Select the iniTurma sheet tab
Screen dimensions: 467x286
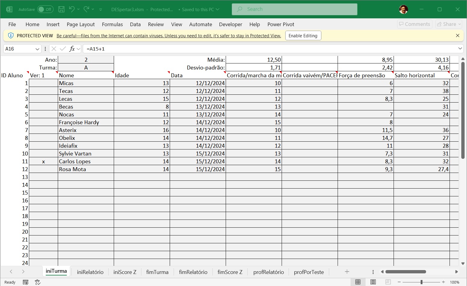pos(56,271)
